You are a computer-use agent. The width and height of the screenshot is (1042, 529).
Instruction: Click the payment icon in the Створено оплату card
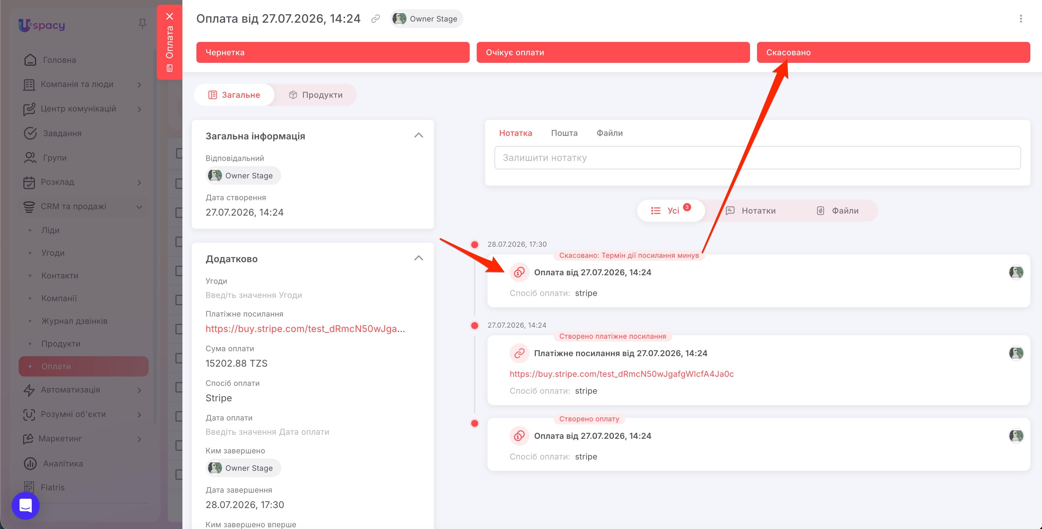coord(519,436)
